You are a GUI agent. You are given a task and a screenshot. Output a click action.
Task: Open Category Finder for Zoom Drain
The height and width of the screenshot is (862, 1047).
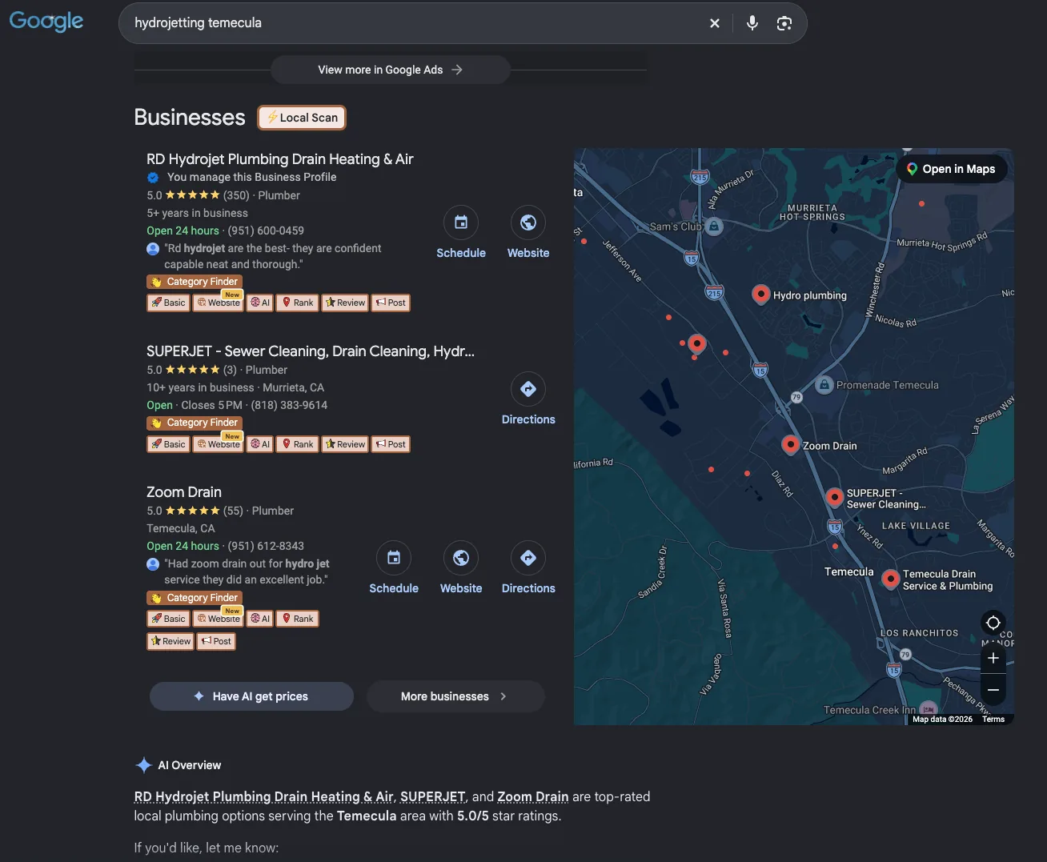pyautogui.click(x=195, y=598)
